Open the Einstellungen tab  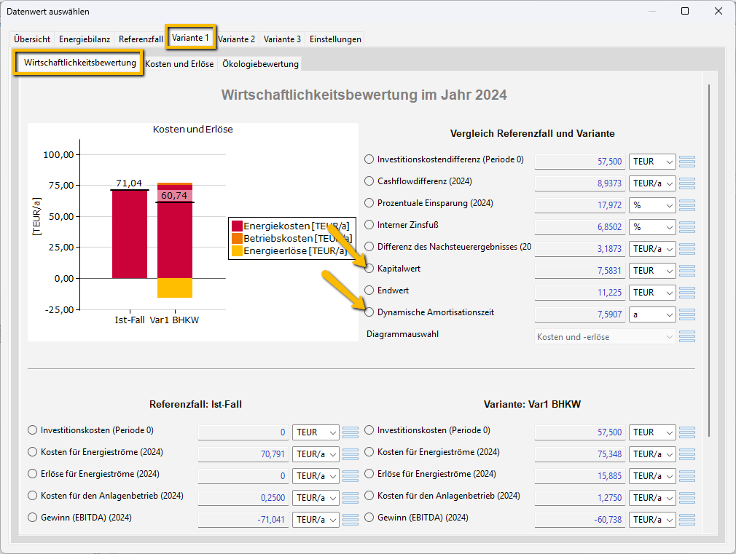(335, 39)
